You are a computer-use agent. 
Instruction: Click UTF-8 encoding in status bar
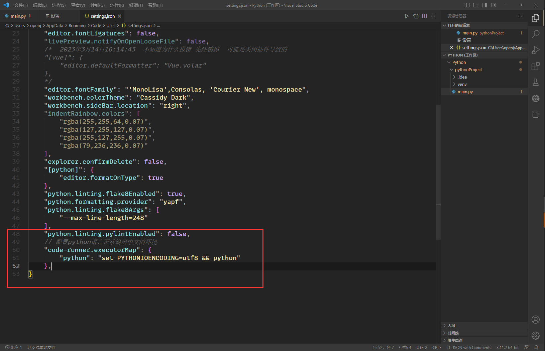point(422,347)
